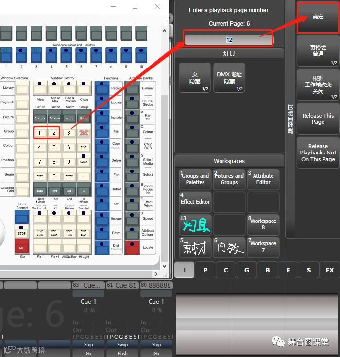Click the blue Edit function button
This screenshot has height=357, width=340.
(102, 132)
